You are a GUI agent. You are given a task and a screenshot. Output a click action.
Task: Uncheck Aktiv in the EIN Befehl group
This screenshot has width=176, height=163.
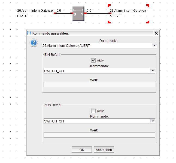click(93, 60)
